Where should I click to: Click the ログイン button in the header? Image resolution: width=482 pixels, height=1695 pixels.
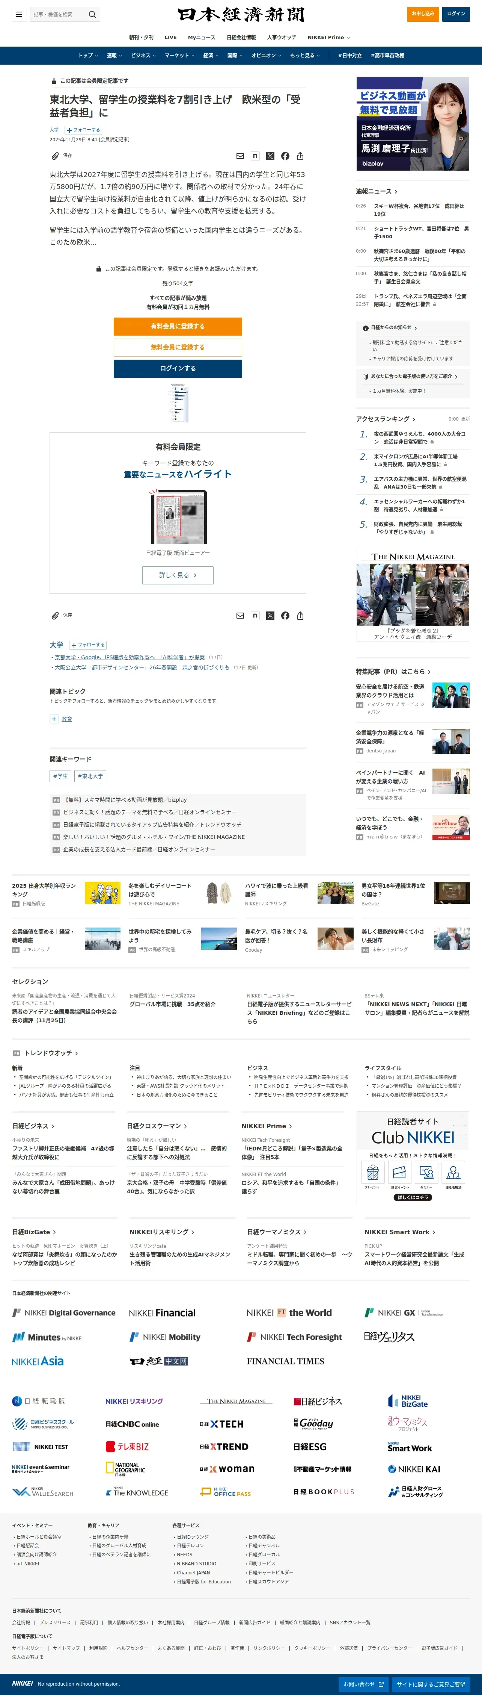pyautogui.click(x=456, y=14)
